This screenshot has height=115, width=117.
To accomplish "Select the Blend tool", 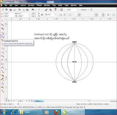I will pyautogui.click(x=2, y=75).
